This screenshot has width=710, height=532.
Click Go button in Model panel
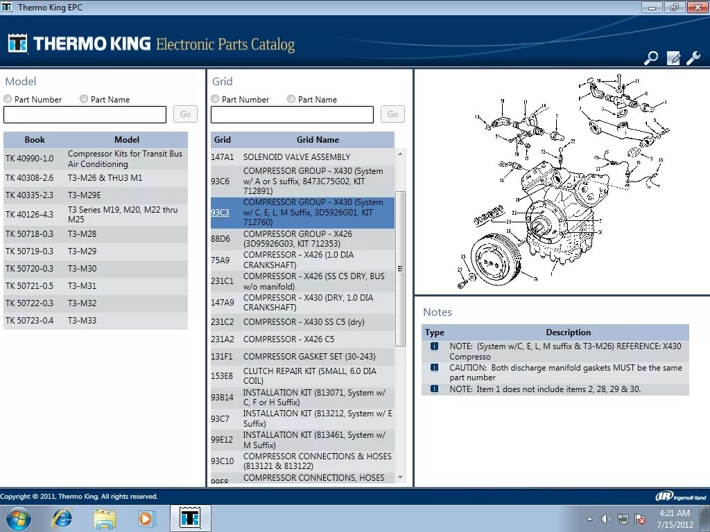(x=185, y=114)
